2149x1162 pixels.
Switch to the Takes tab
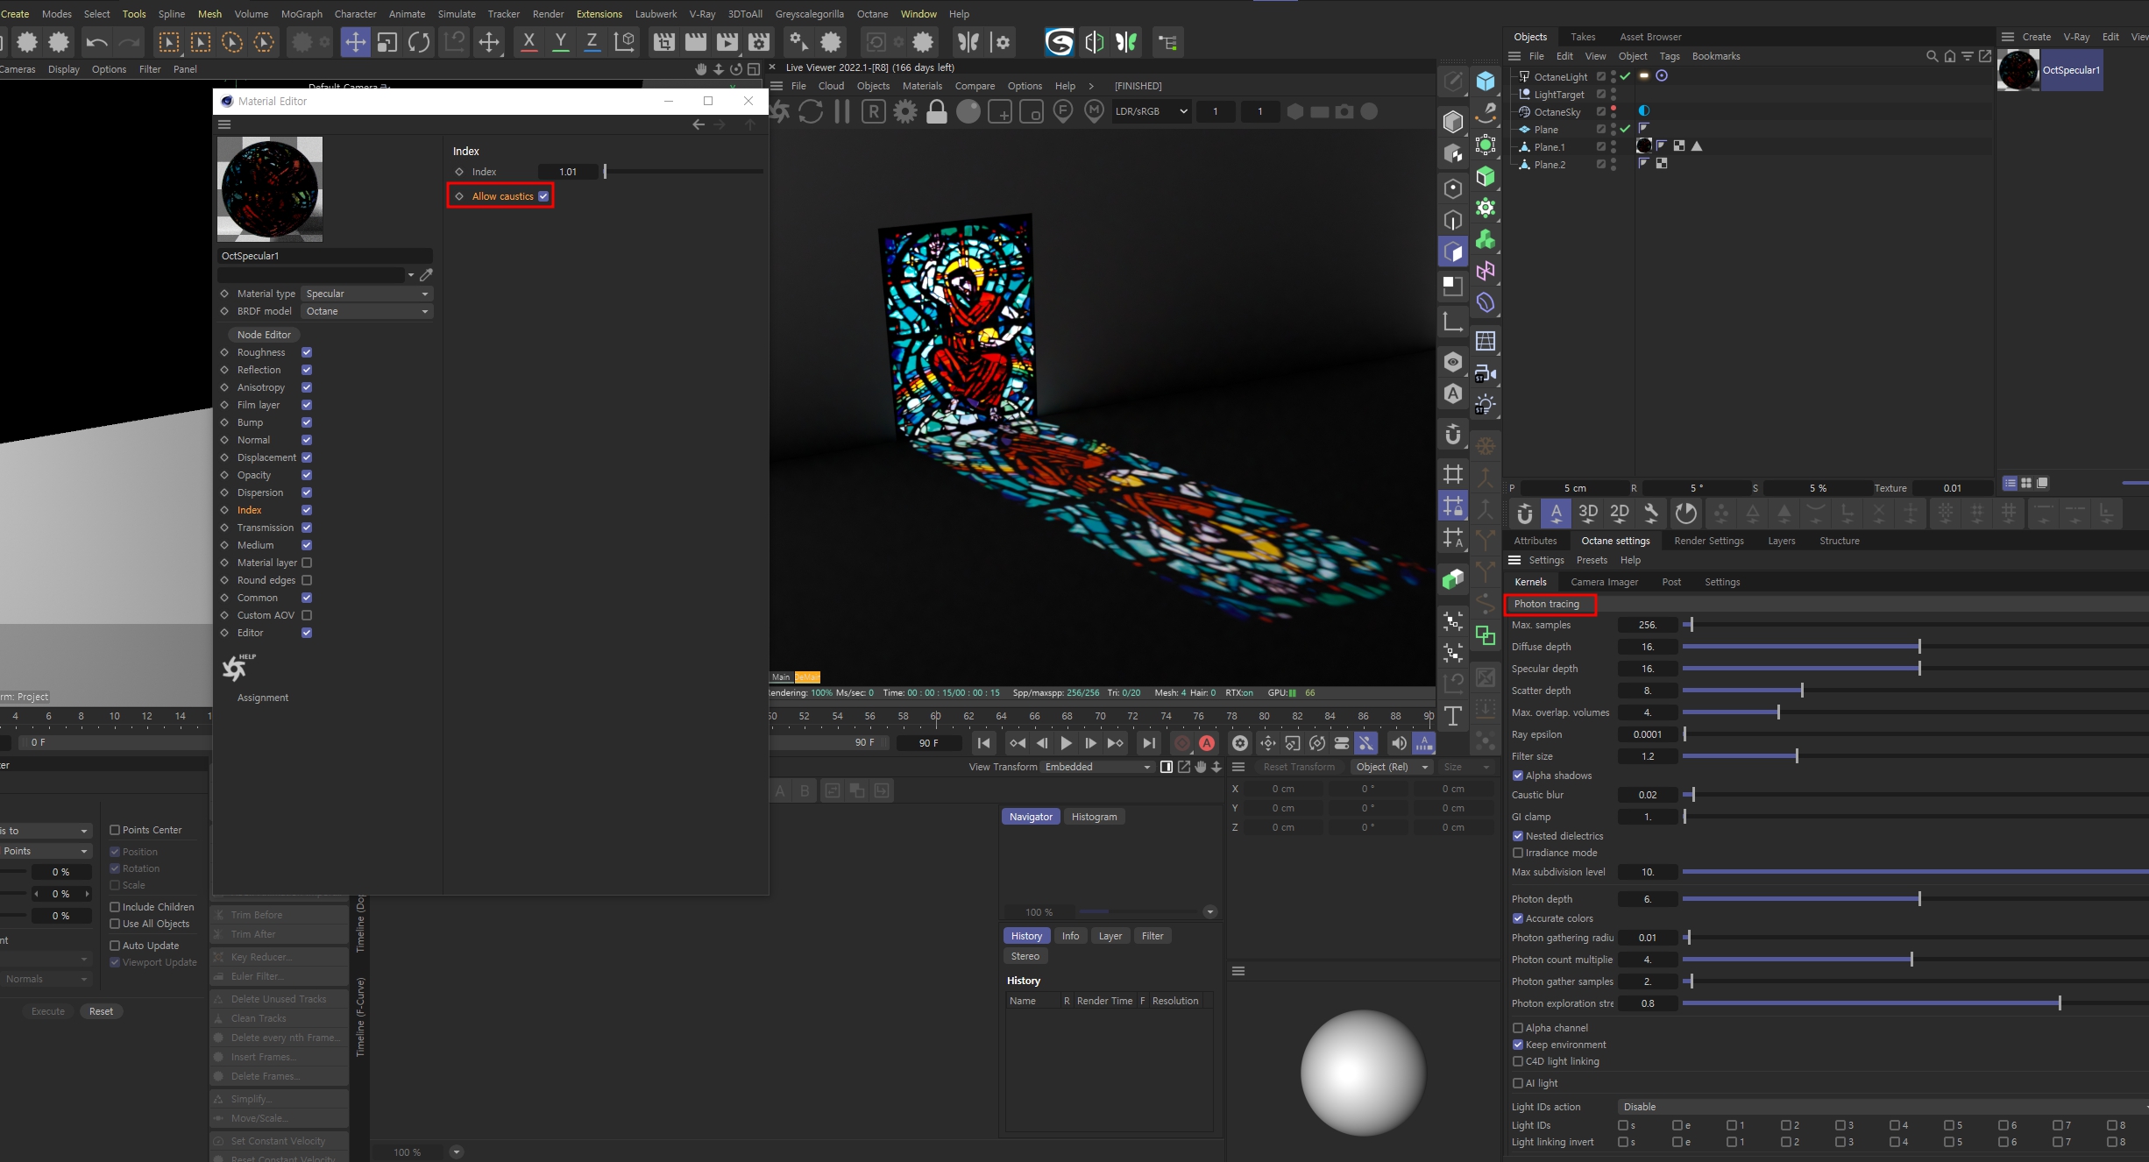(1582, 37)
